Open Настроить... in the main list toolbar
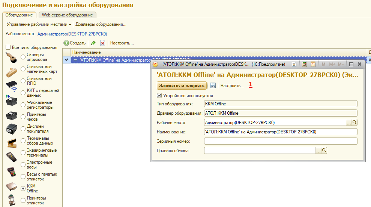 coord(122,43)
